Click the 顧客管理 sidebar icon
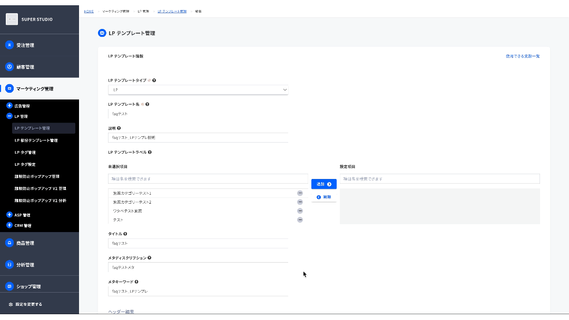569x320 pixels. pos(8,67)
